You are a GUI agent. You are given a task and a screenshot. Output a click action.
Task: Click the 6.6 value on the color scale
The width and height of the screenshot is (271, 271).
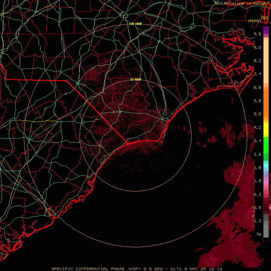point(257,87)
